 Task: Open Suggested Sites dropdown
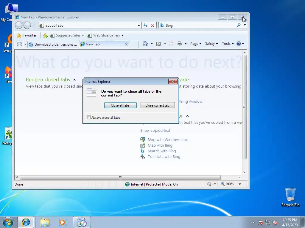click(x=67, y=35)
